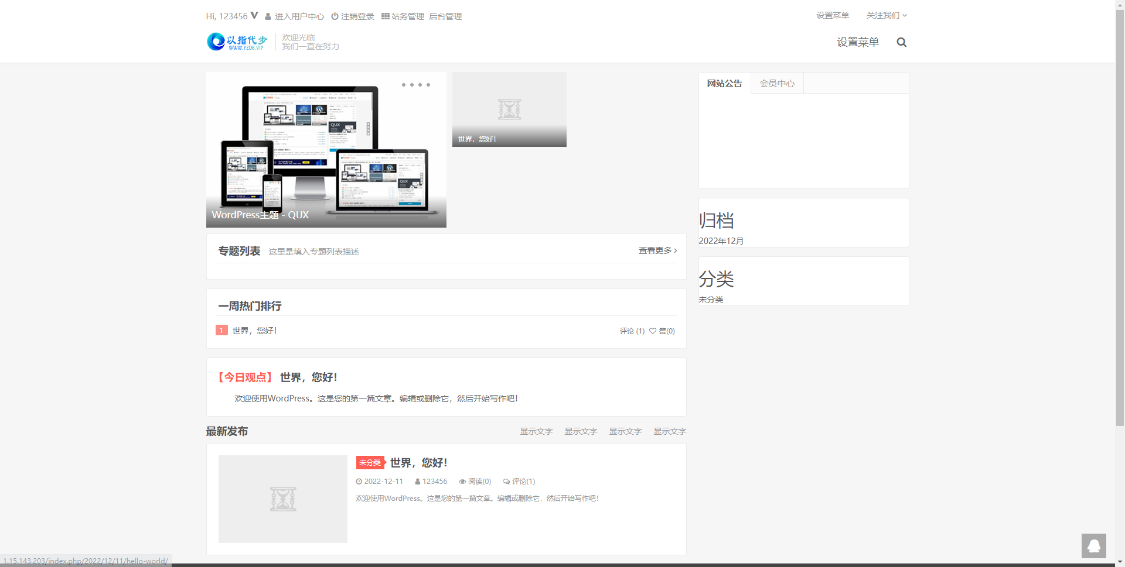The height and width of the screenshot is (567, 1125).
Task: Click the search magnifier icon in header
Action: point(901,42)
